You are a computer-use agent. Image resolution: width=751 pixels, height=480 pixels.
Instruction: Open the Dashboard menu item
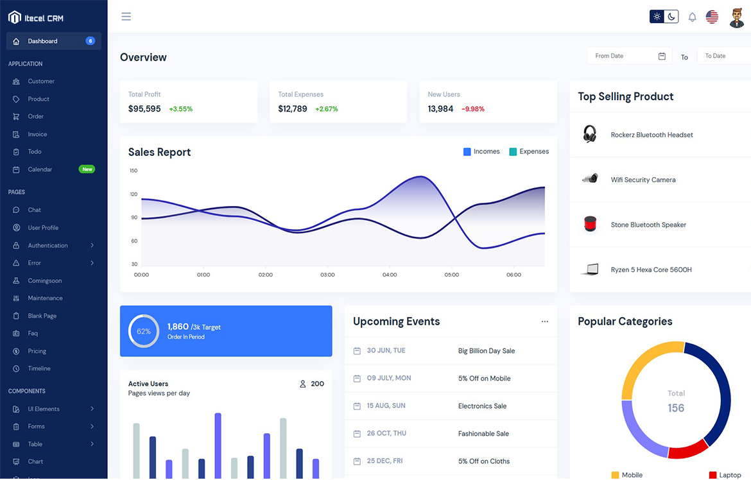pos(54,41)
